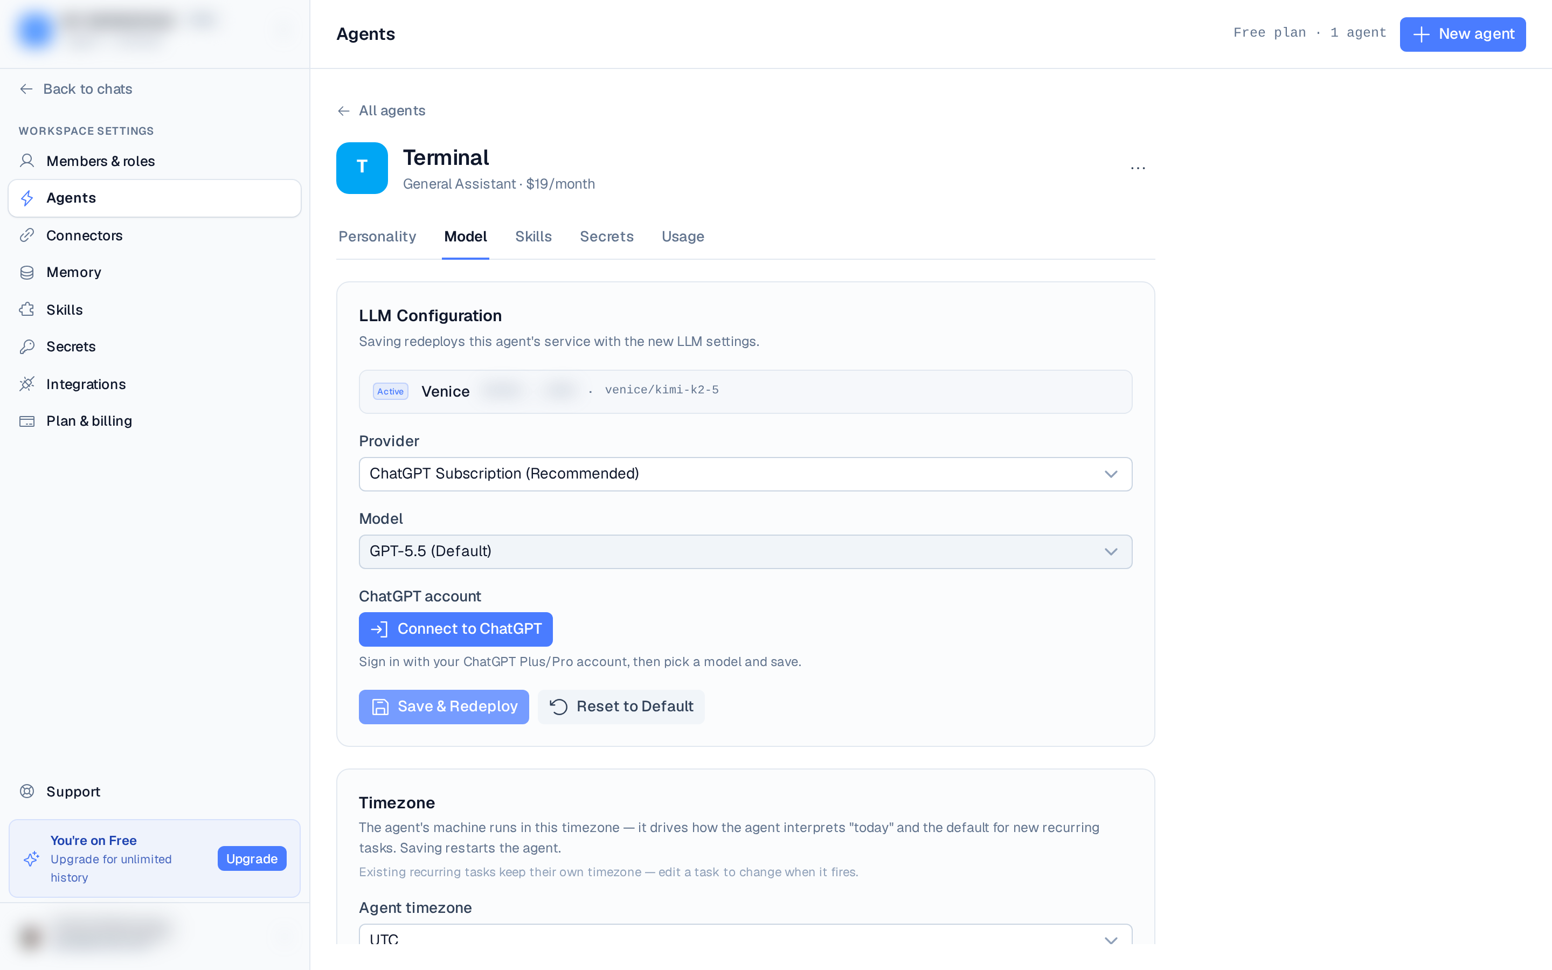Click the All agents back arrow icon

click(344, 111)
